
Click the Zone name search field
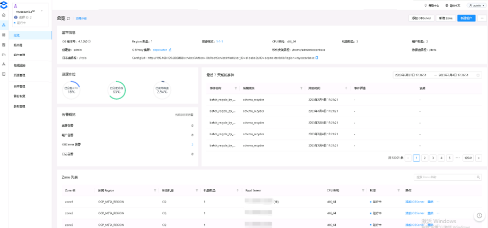(x=444, y=177)
